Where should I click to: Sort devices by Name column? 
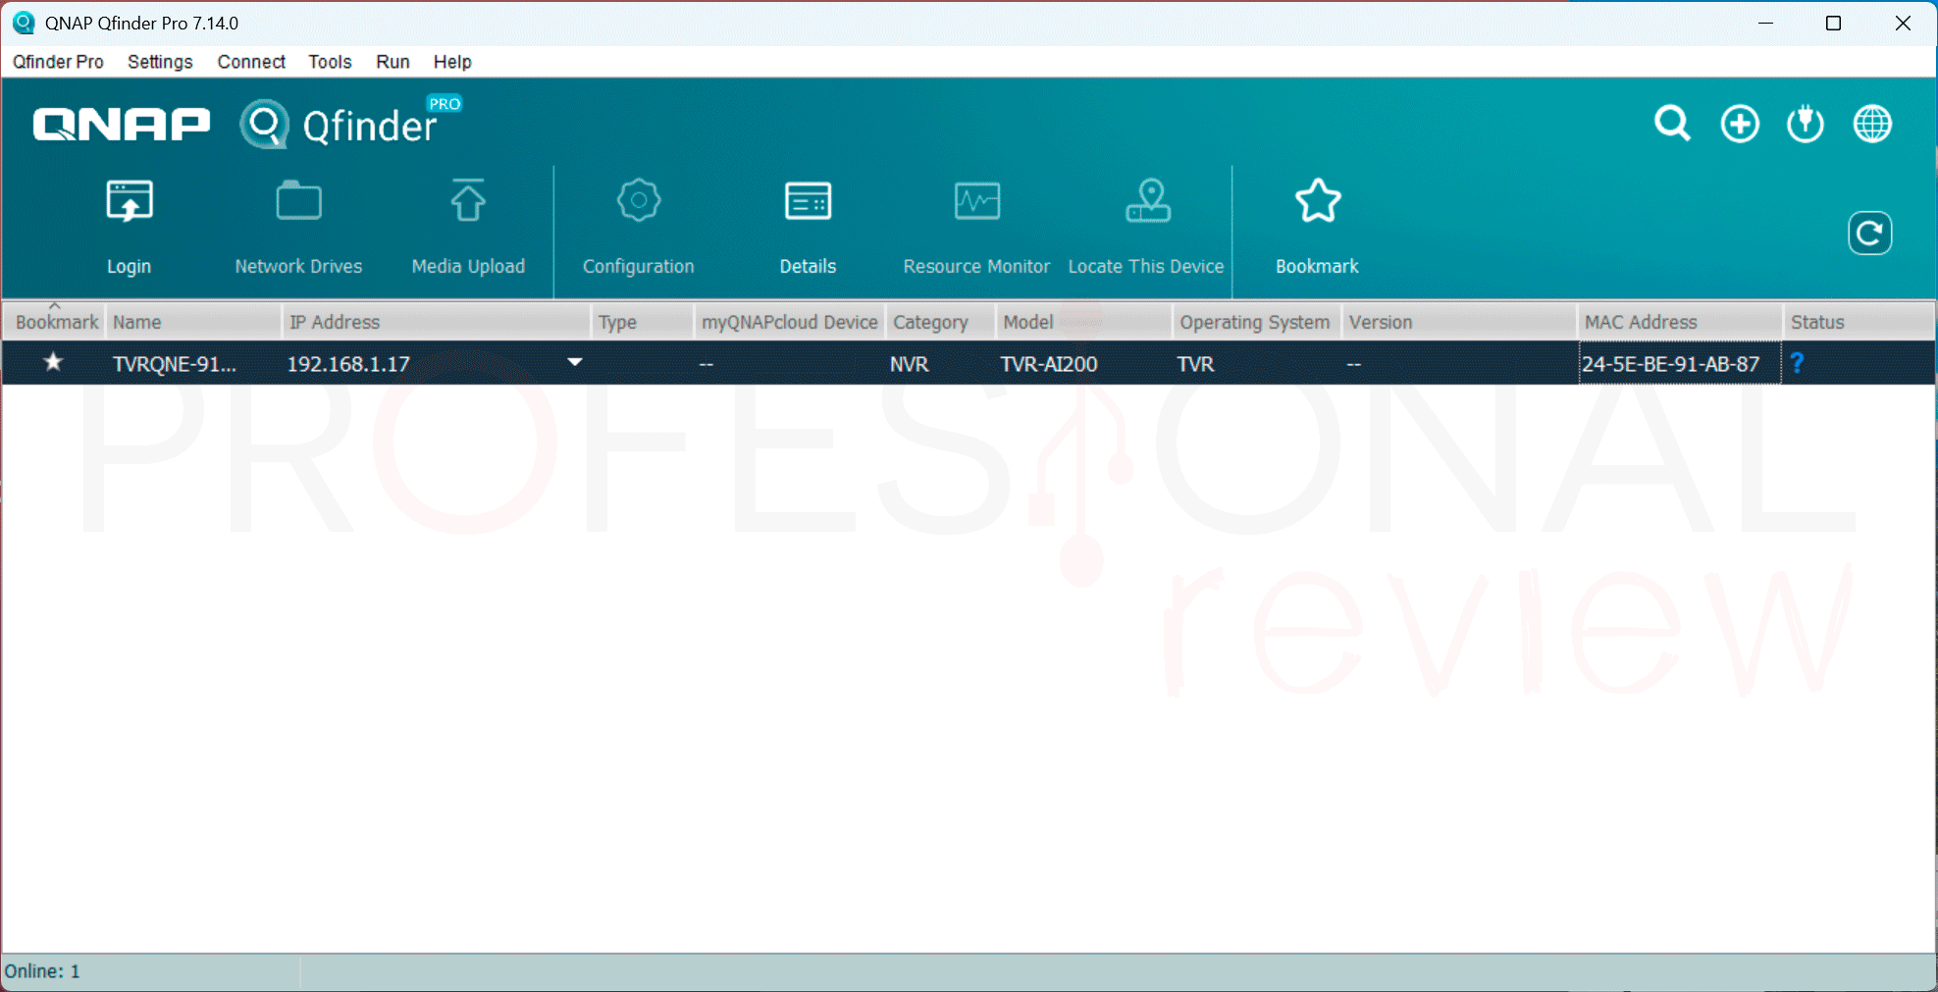pyautogui.click(x=194, y=322)
